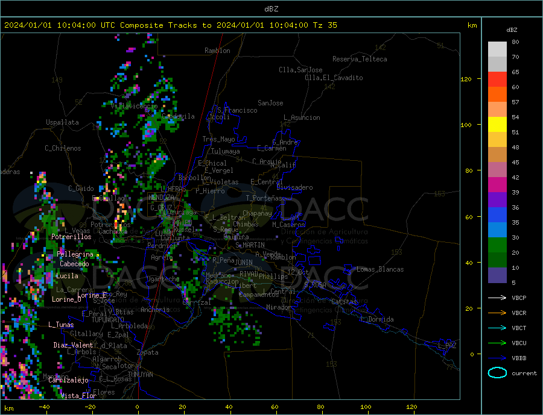This screenshot has width=543, height=415.
Task: Click the Zapata place label
Action: click(148, 352)
